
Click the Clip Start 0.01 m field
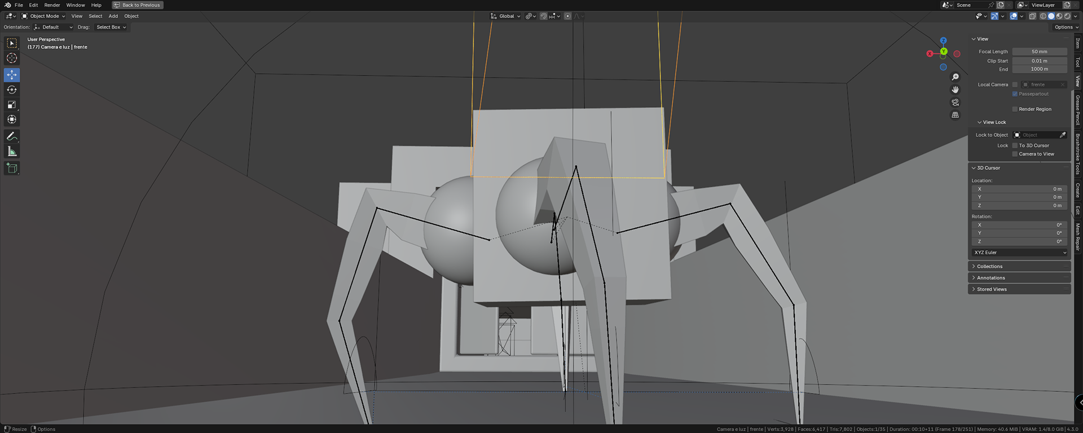pyautogui.click(x=1040, y=61)
